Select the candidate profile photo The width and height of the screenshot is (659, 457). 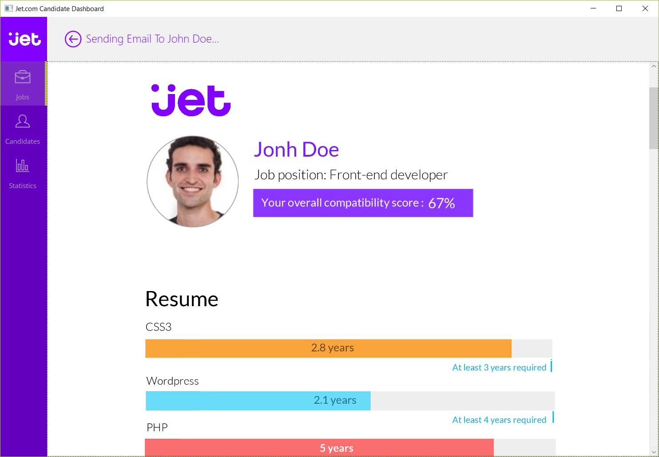click(193, 181)
